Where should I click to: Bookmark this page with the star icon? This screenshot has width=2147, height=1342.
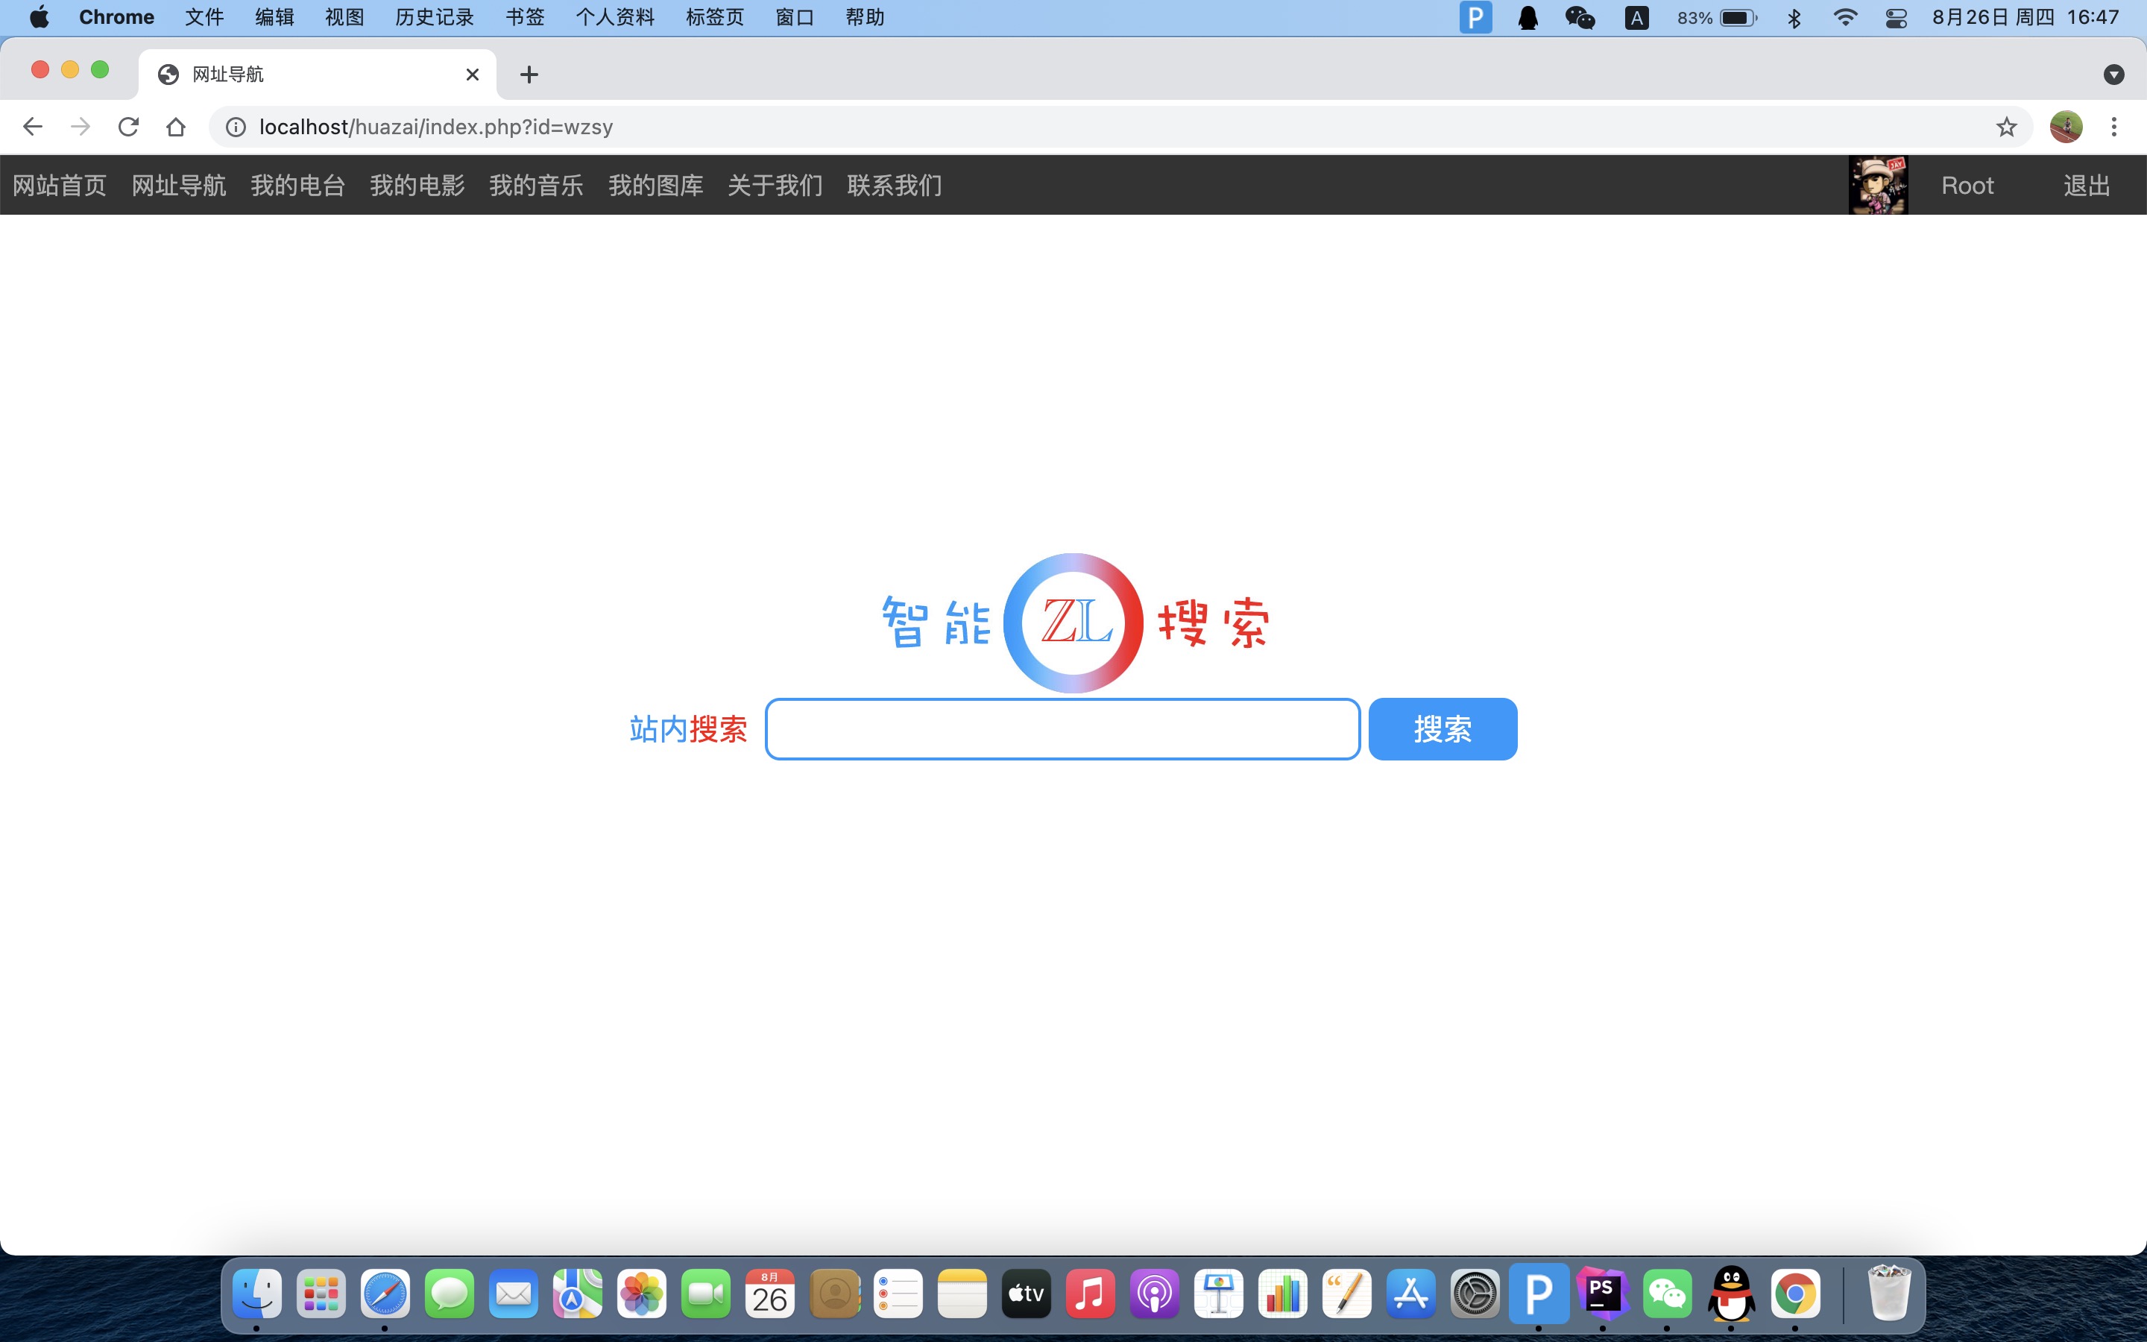pos(2005,126)
